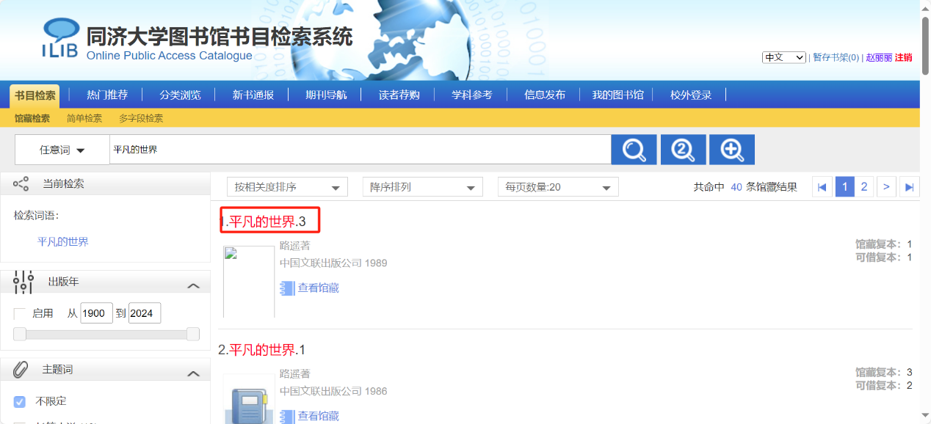Open result title 平凡的世界.3

267,222
